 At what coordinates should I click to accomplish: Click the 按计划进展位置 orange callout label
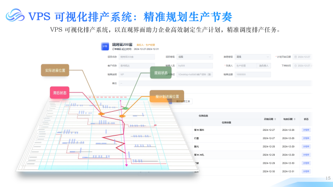point(167,96)
